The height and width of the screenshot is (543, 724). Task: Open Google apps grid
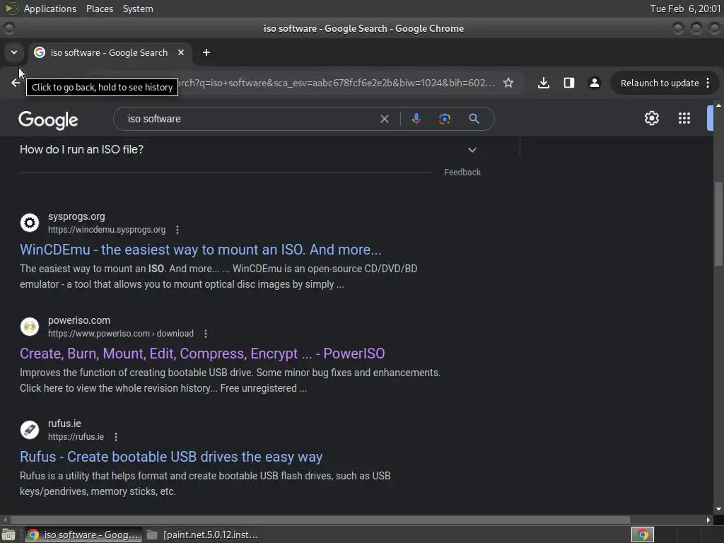[x=684, y=118]
